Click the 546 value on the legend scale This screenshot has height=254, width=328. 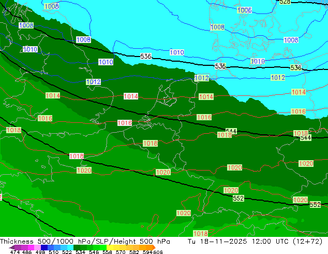[94, 252]
